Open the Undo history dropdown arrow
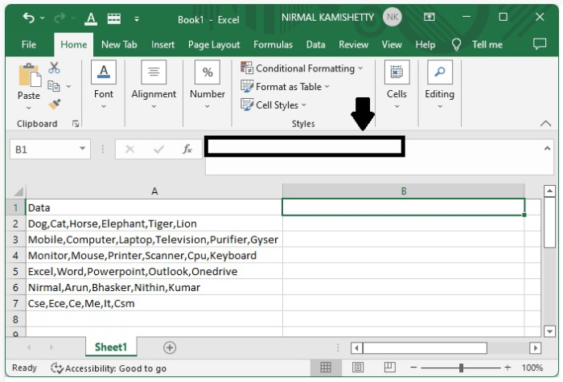Image resolution: width=563 pixels, height=382 pixels. pyautogui.click(x=43, y=18)
